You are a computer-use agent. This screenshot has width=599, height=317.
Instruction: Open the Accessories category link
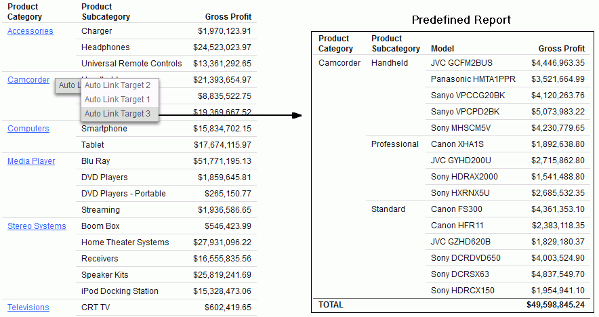30,31
